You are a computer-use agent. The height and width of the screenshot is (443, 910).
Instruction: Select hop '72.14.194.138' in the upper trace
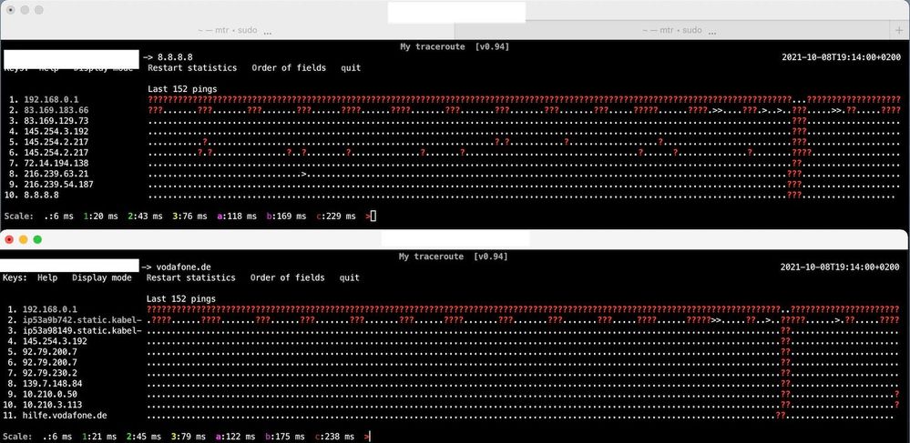point(56,164)
